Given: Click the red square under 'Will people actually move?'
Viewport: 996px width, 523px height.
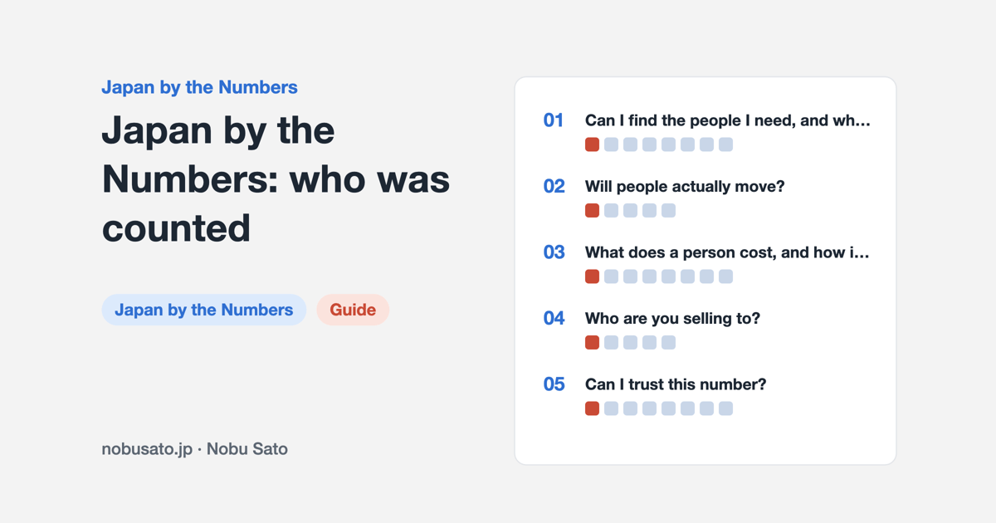Looking at the screenshot, I should (x=592, y=211).
